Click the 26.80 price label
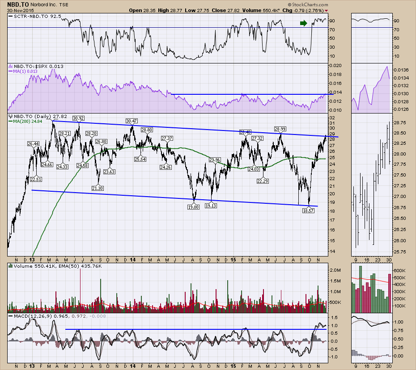416x370 pixels. pyautogui.click(x=101, y=141)
